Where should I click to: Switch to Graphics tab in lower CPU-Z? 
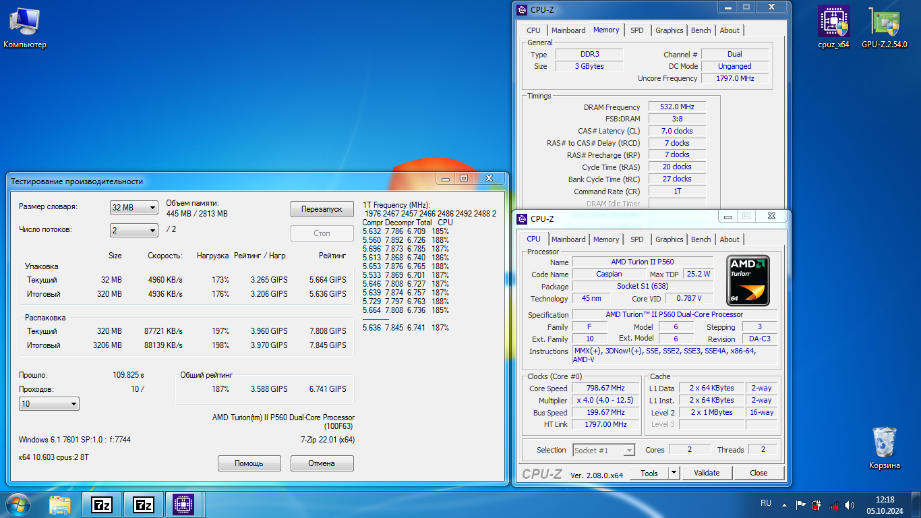670,239
